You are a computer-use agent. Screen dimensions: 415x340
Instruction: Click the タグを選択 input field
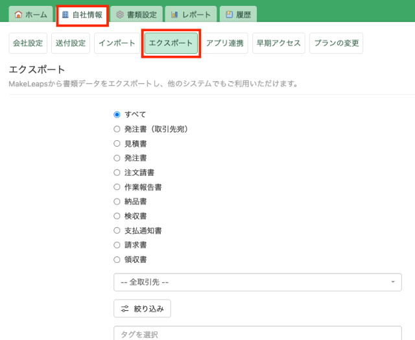(257, 335)
